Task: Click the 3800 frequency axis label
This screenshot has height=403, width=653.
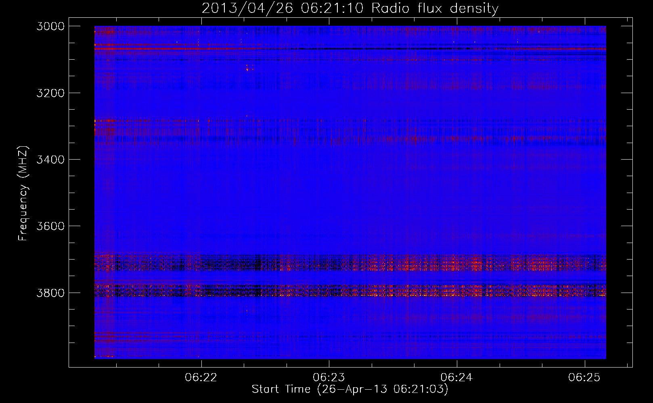Action: 50,293
